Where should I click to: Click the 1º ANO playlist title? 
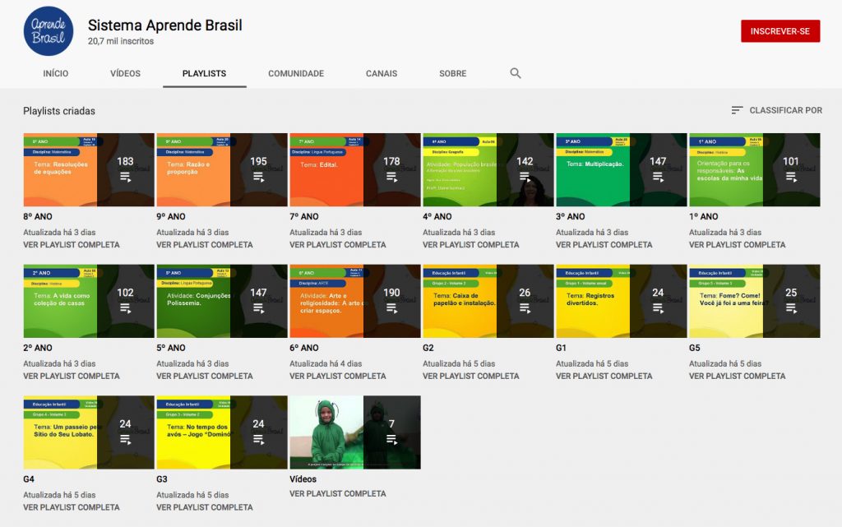pyautogui.click(x=704, y=217)
